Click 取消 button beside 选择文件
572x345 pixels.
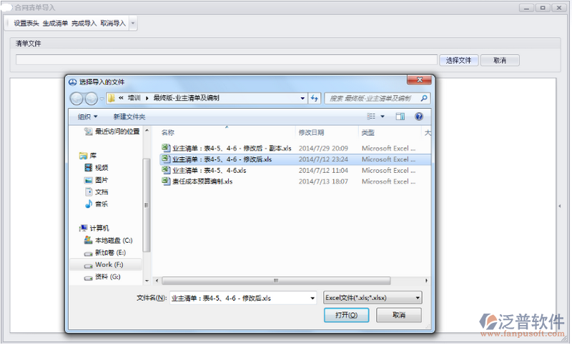500,61
